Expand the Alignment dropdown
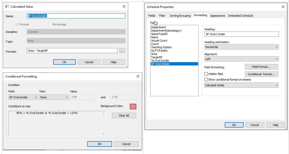Screen dimensions: 289x154 coord(242,59)
